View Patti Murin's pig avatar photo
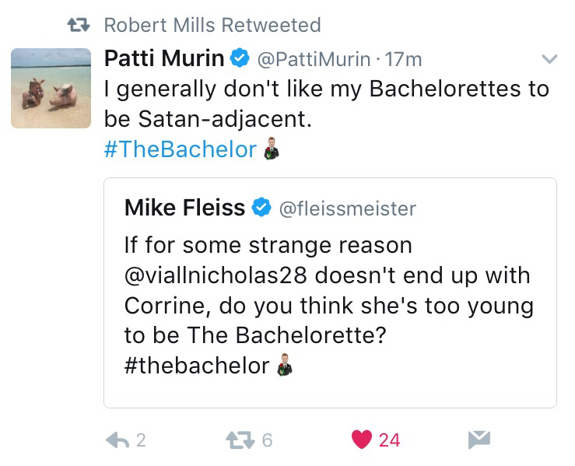The height and width of the screenshot is (466, 575). click(x=51, y=88)
